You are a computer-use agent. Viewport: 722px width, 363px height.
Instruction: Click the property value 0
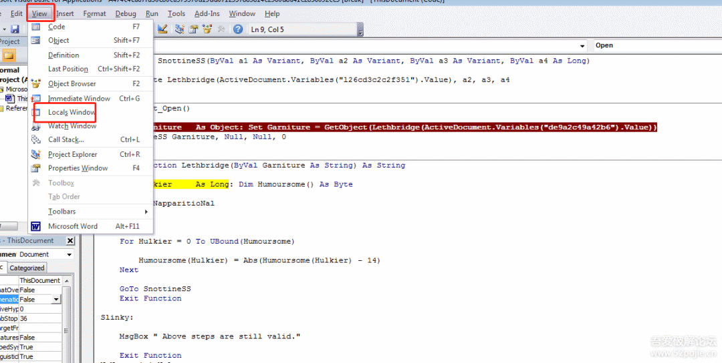click(40, 309)
